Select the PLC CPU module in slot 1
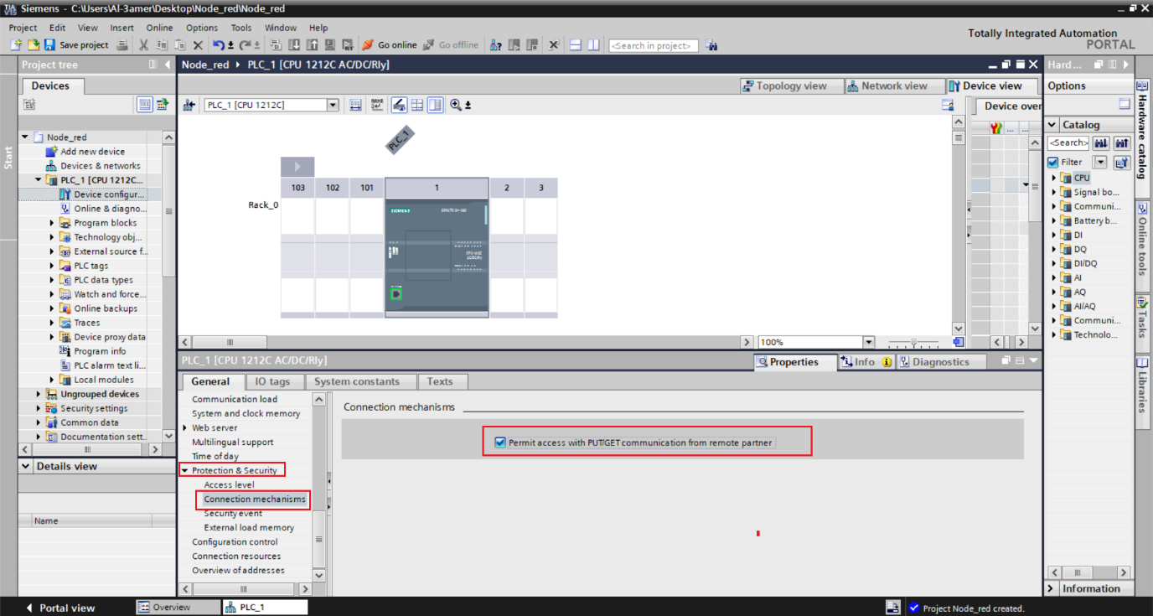 [437, 257]
